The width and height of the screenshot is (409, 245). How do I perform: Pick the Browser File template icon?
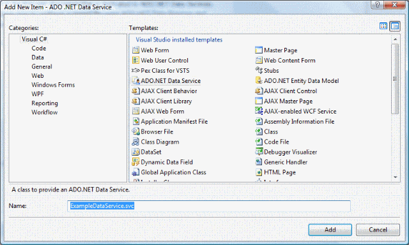coord(135,131)
